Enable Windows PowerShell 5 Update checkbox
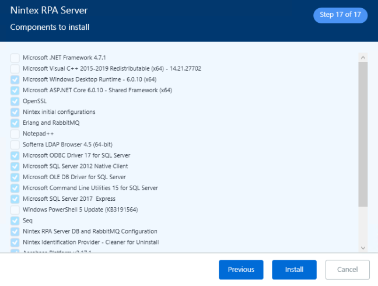The image size is (378, 286). (15, 210)
